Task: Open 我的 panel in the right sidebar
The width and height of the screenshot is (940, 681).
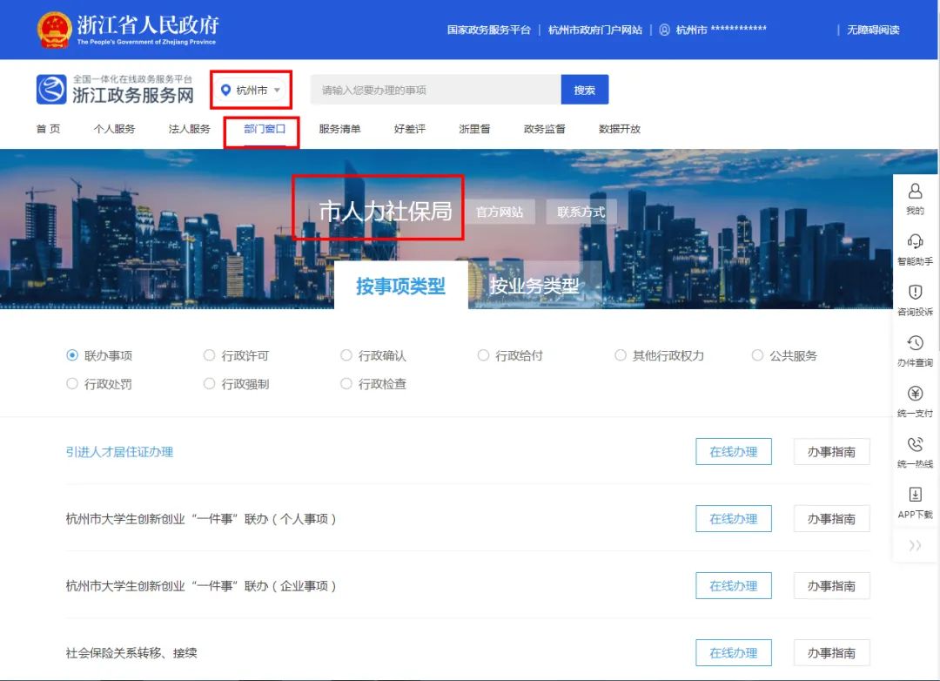Action: [915, 199]
